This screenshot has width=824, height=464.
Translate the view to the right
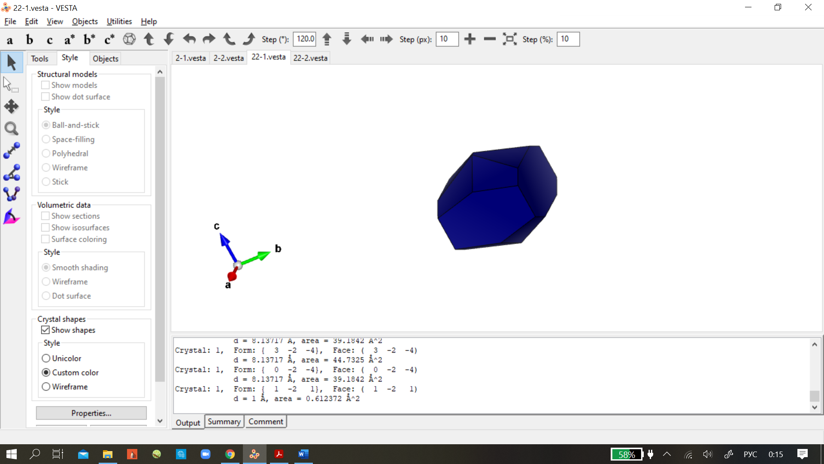386,39
